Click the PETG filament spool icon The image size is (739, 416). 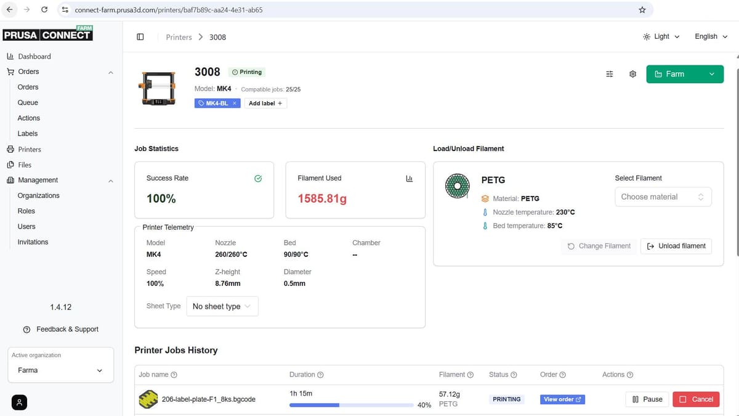(457, 186)
